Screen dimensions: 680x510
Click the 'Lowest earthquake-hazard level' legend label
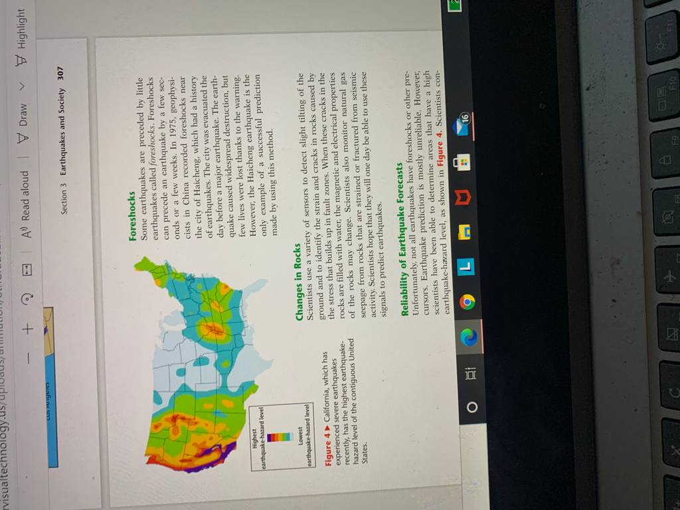click(x=304, y=436)
